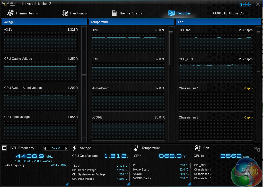Click the 1.312 V core voltage readout
Screen dimensions: 263x187
click(116, 156)
